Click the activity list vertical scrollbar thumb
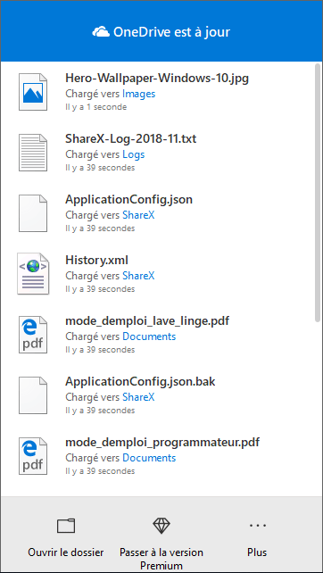The height and width of the screenshot is (573, 323). tap(318, 193)
